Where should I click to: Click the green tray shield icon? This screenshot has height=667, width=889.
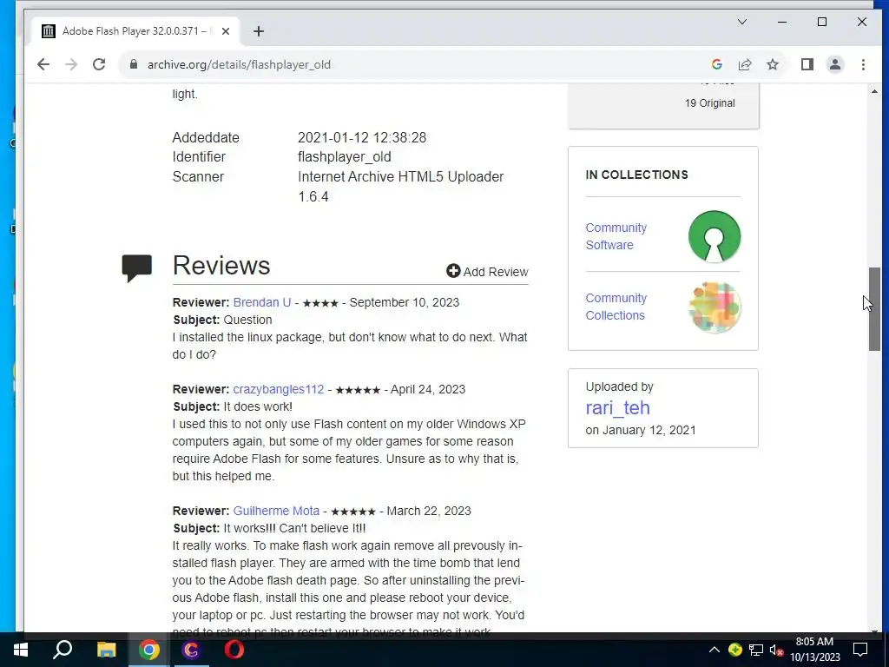(734, 650)
